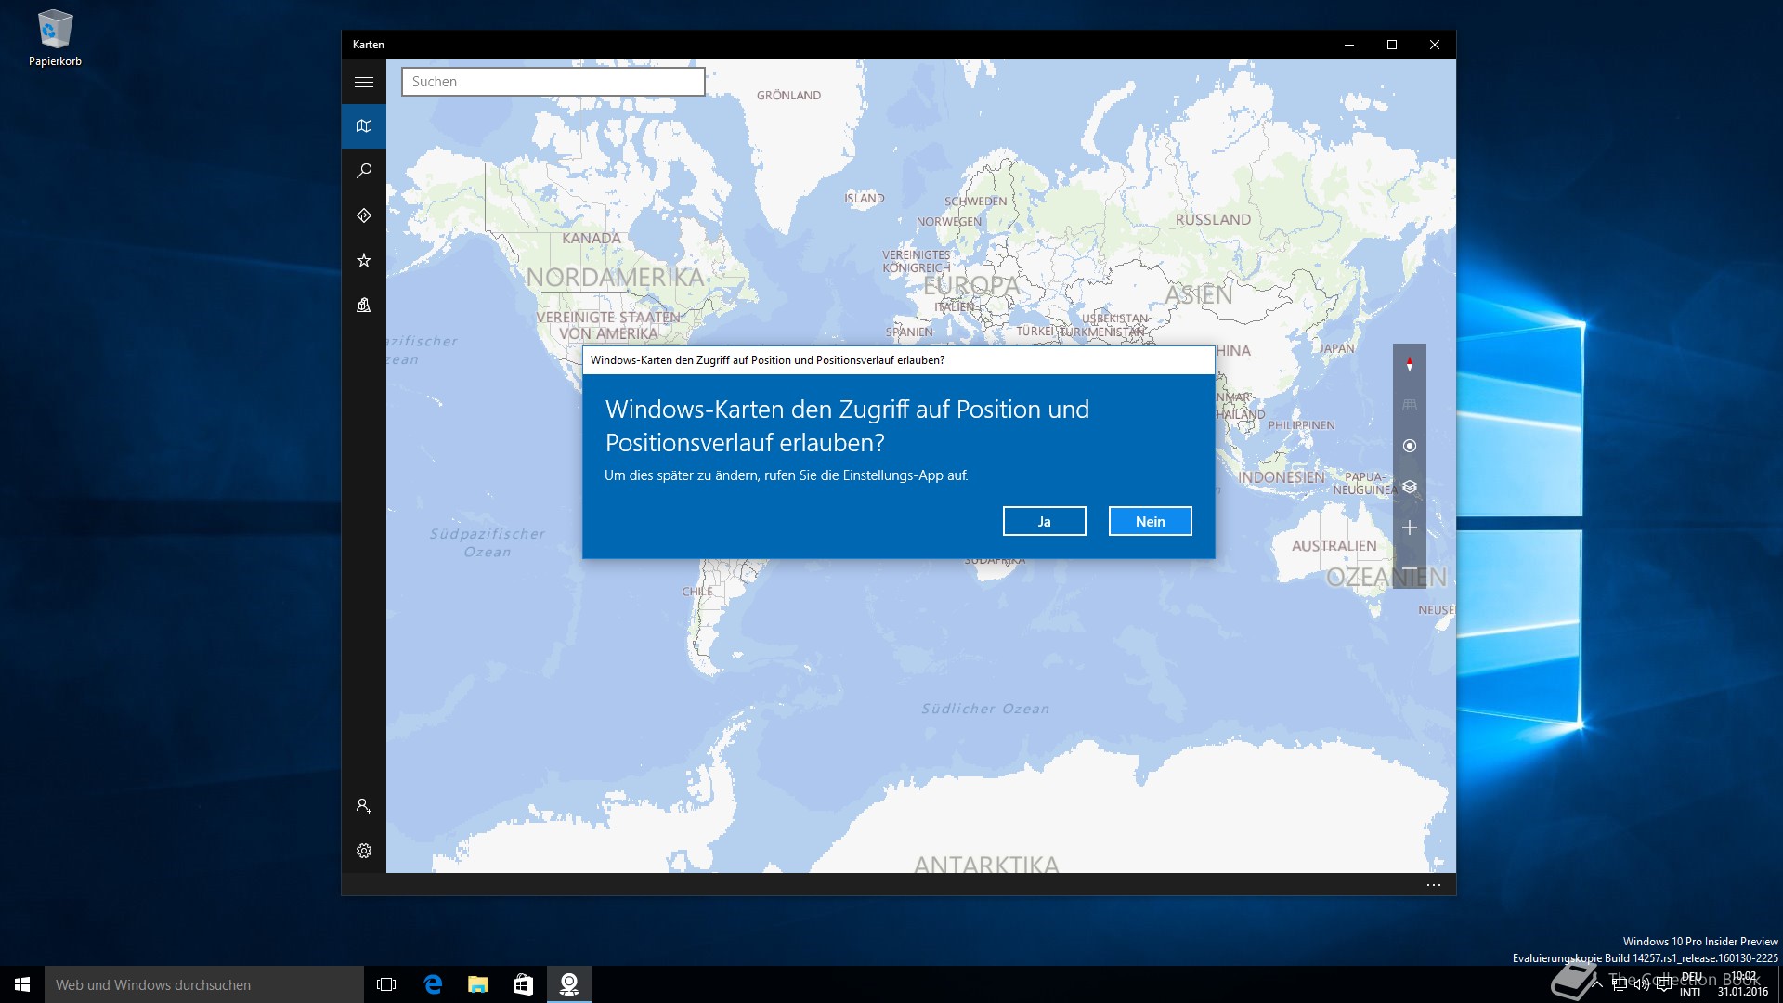
Task: Open the hamburger menu in Karten
Action: (364, 82)
